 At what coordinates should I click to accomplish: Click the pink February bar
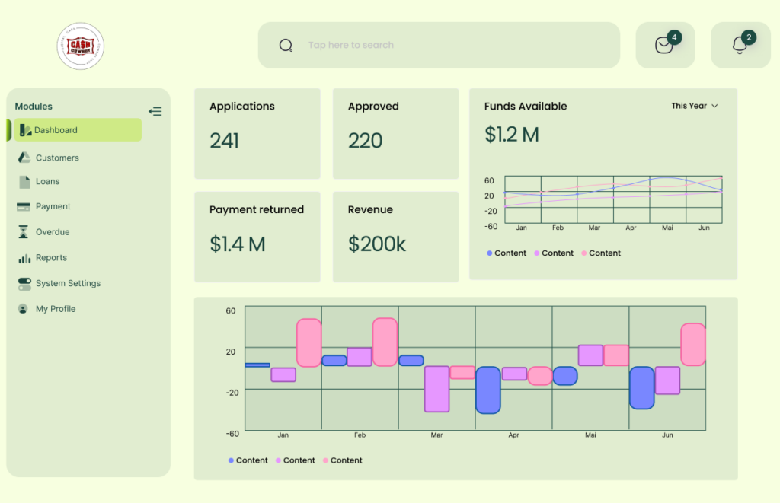[x=385, y=342]
